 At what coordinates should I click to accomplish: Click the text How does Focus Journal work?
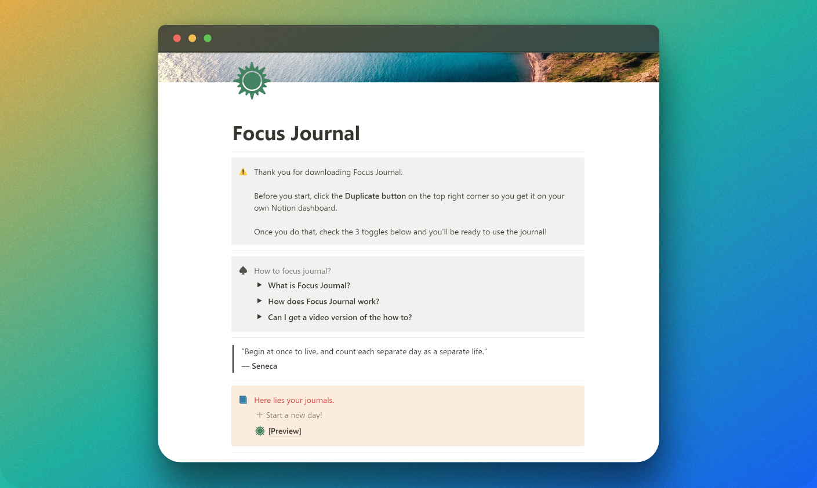coord(324,302)
